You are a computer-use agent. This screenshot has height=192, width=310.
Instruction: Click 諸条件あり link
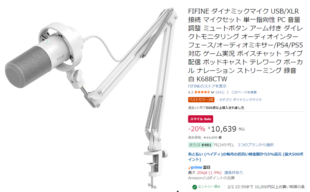click(x=233, y=173)
